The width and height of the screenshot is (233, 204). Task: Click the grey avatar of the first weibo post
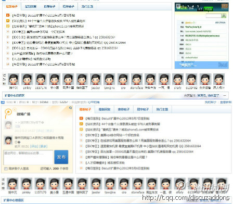tap(8, 125)
